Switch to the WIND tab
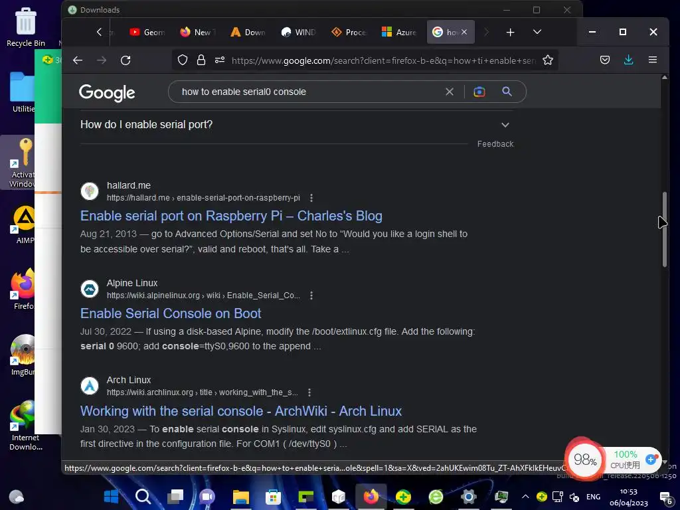Viewport: 680px width, 510px height. (x=298, y=32)
